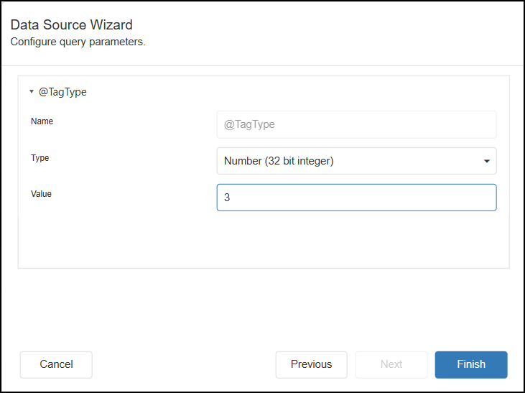Click the disabled Next button
This screenshot has height=393, width=525.
[391, 364]
